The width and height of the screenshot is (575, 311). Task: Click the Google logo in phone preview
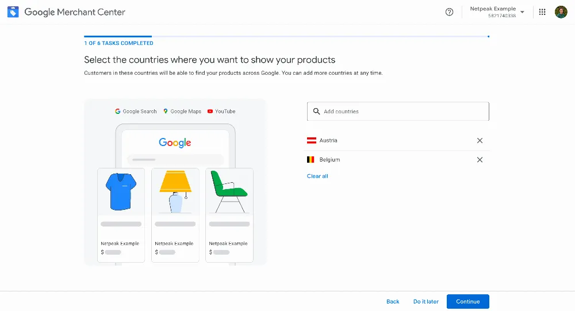[x=175, y=143]
